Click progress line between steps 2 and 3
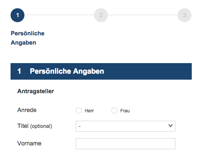This screenshot has width=201, height=152. point(143,15)
